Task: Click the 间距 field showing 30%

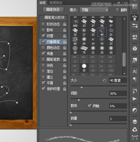Action: (118, 94)
